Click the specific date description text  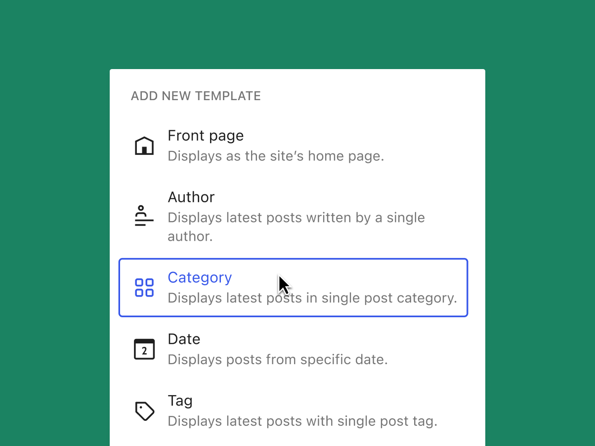(x=277, y=360)
